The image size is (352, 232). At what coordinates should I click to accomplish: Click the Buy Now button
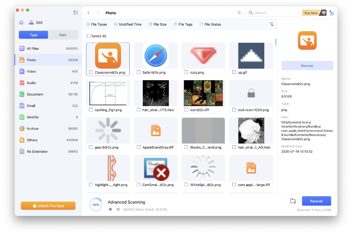point(314,13)
